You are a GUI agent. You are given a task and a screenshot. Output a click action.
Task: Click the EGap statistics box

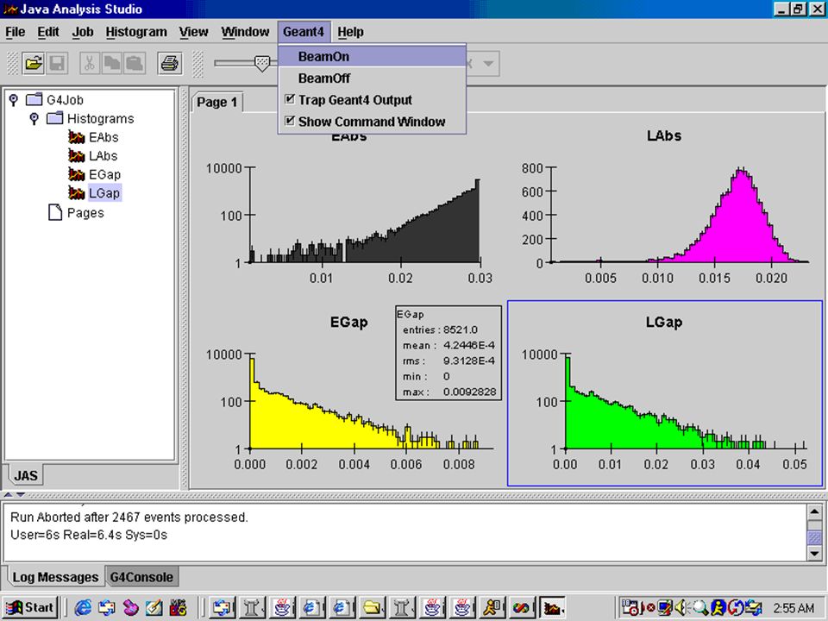[448, 353]
